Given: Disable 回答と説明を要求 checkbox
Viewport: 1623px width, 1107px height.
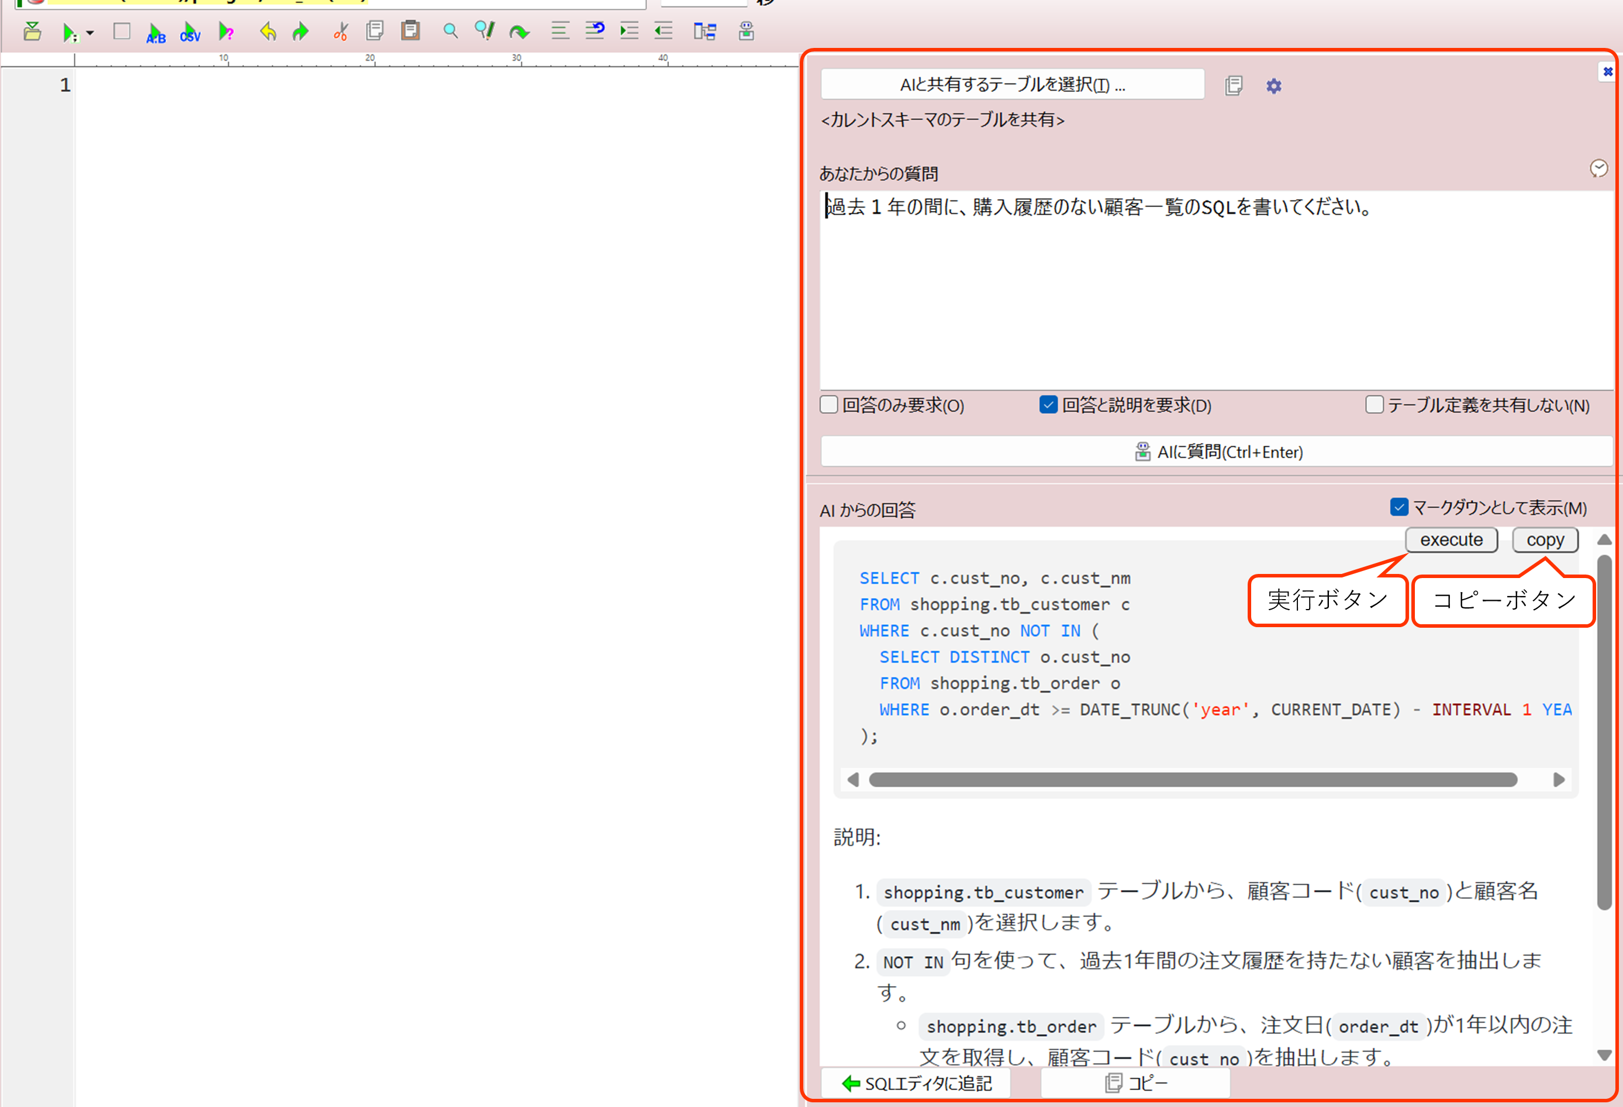Looking at the screenshot, I should (1048, 405).
